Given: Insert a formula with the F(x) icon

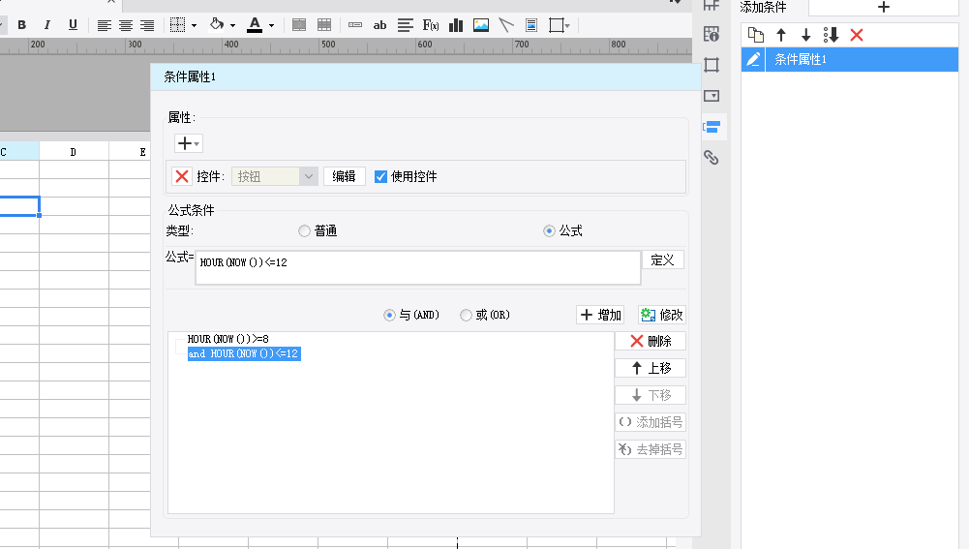Looking at the screenshot, I should click(x=431, y=25).
